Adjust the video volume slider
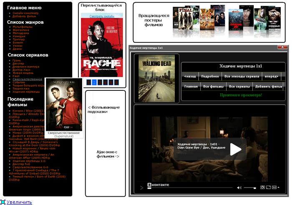The image size is (292, 205). pos(250,188)
